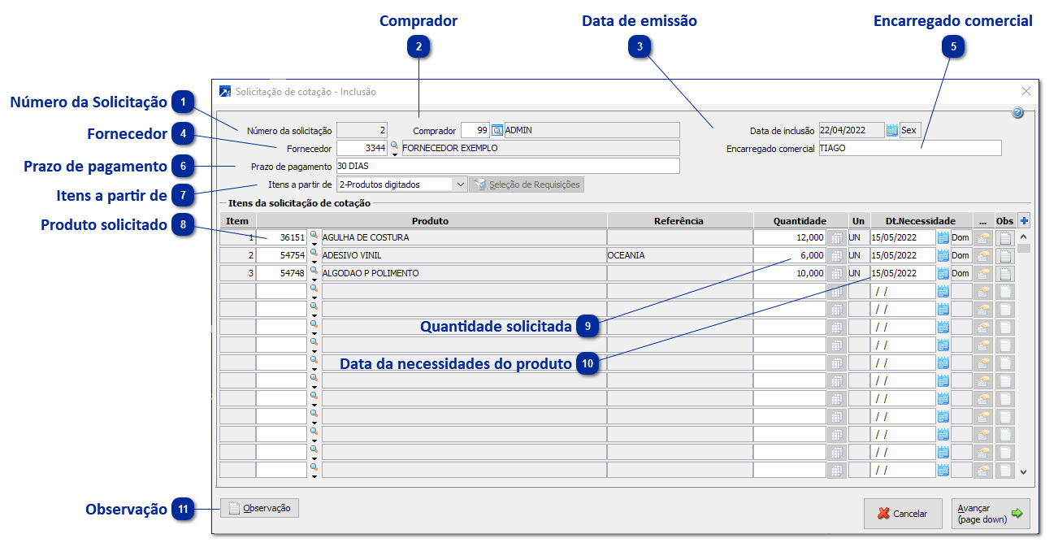The height and width of the screenshot is (547, 1058).
Task: Click the help question mark icon
Action: click(1017, 113)
